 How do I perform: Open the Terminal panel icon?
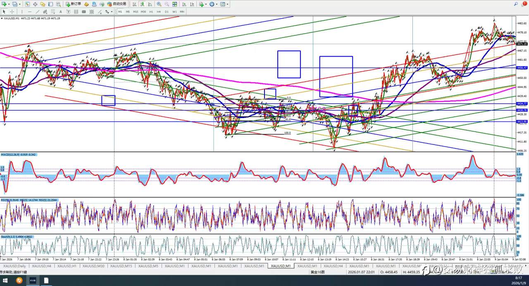[x=50, y=4]
